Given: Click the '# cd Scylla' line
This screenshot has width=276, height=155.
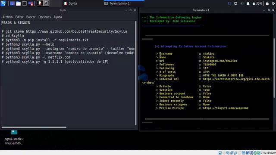Looking at the screenshot, I should click(13, 36).
